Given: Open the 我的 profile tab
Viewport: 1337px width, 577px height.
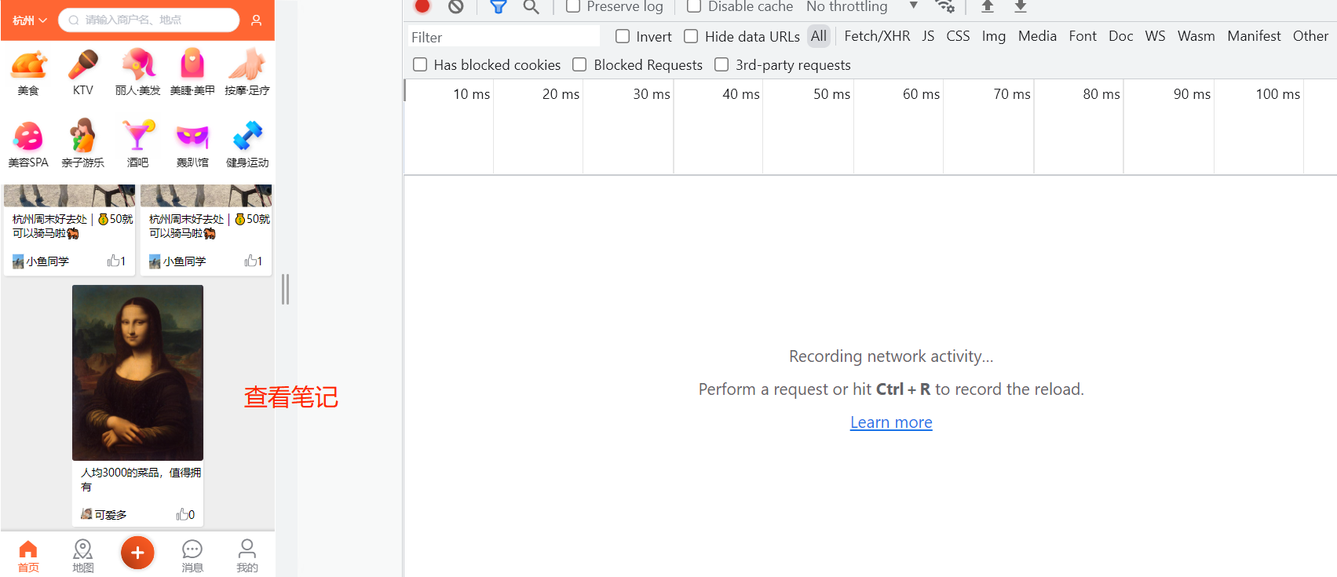Looking at the screenshot, I should pos(247,556).
